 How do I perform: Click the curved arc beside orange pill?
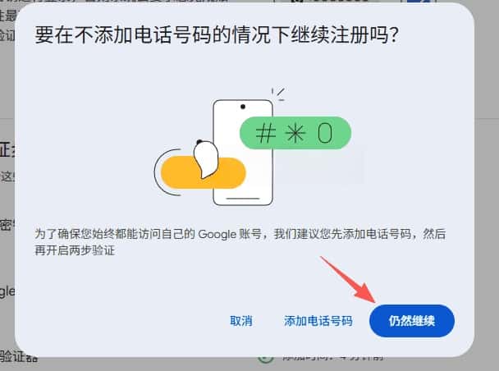(167, 172)
